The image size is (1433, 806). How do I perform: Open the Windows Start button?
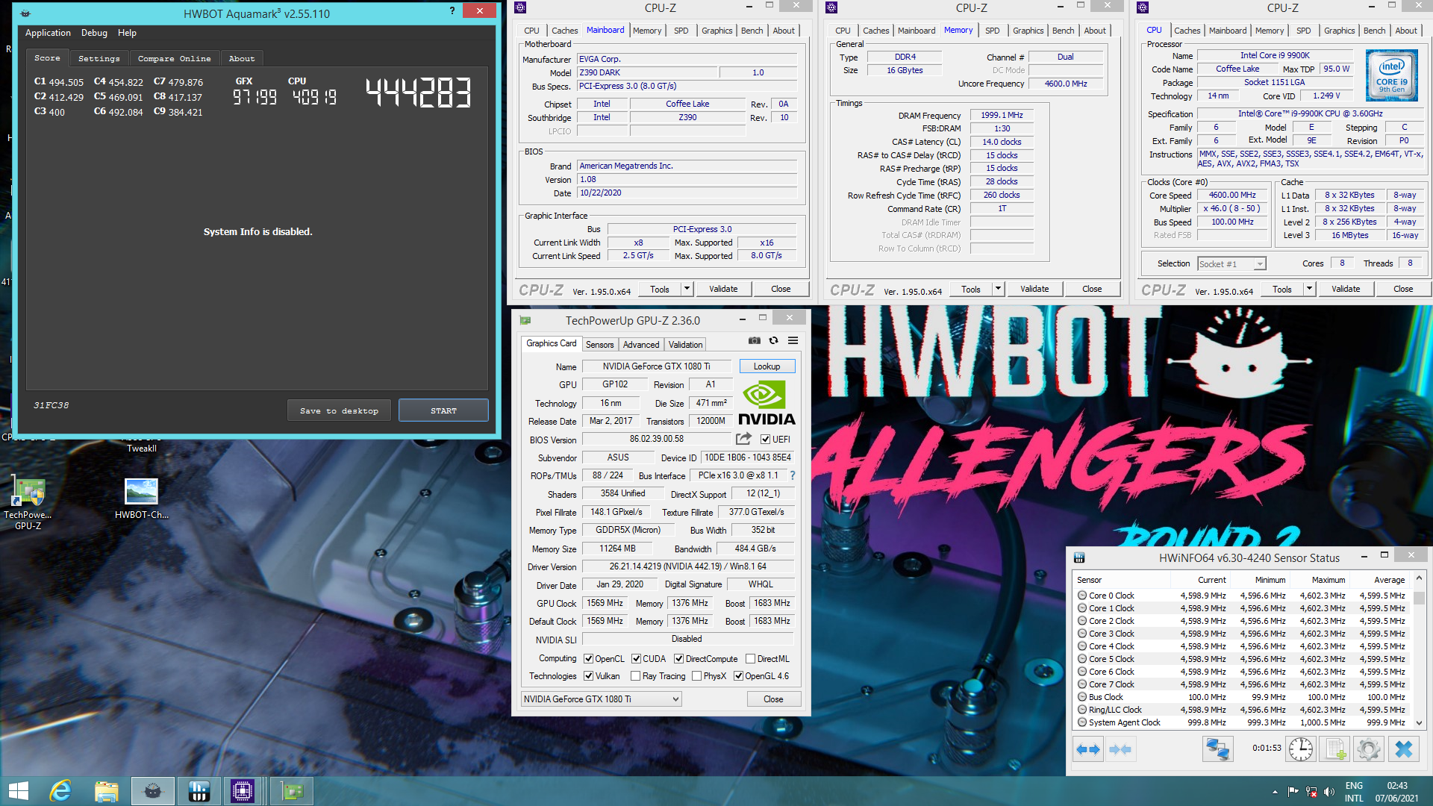pos(19,791)
